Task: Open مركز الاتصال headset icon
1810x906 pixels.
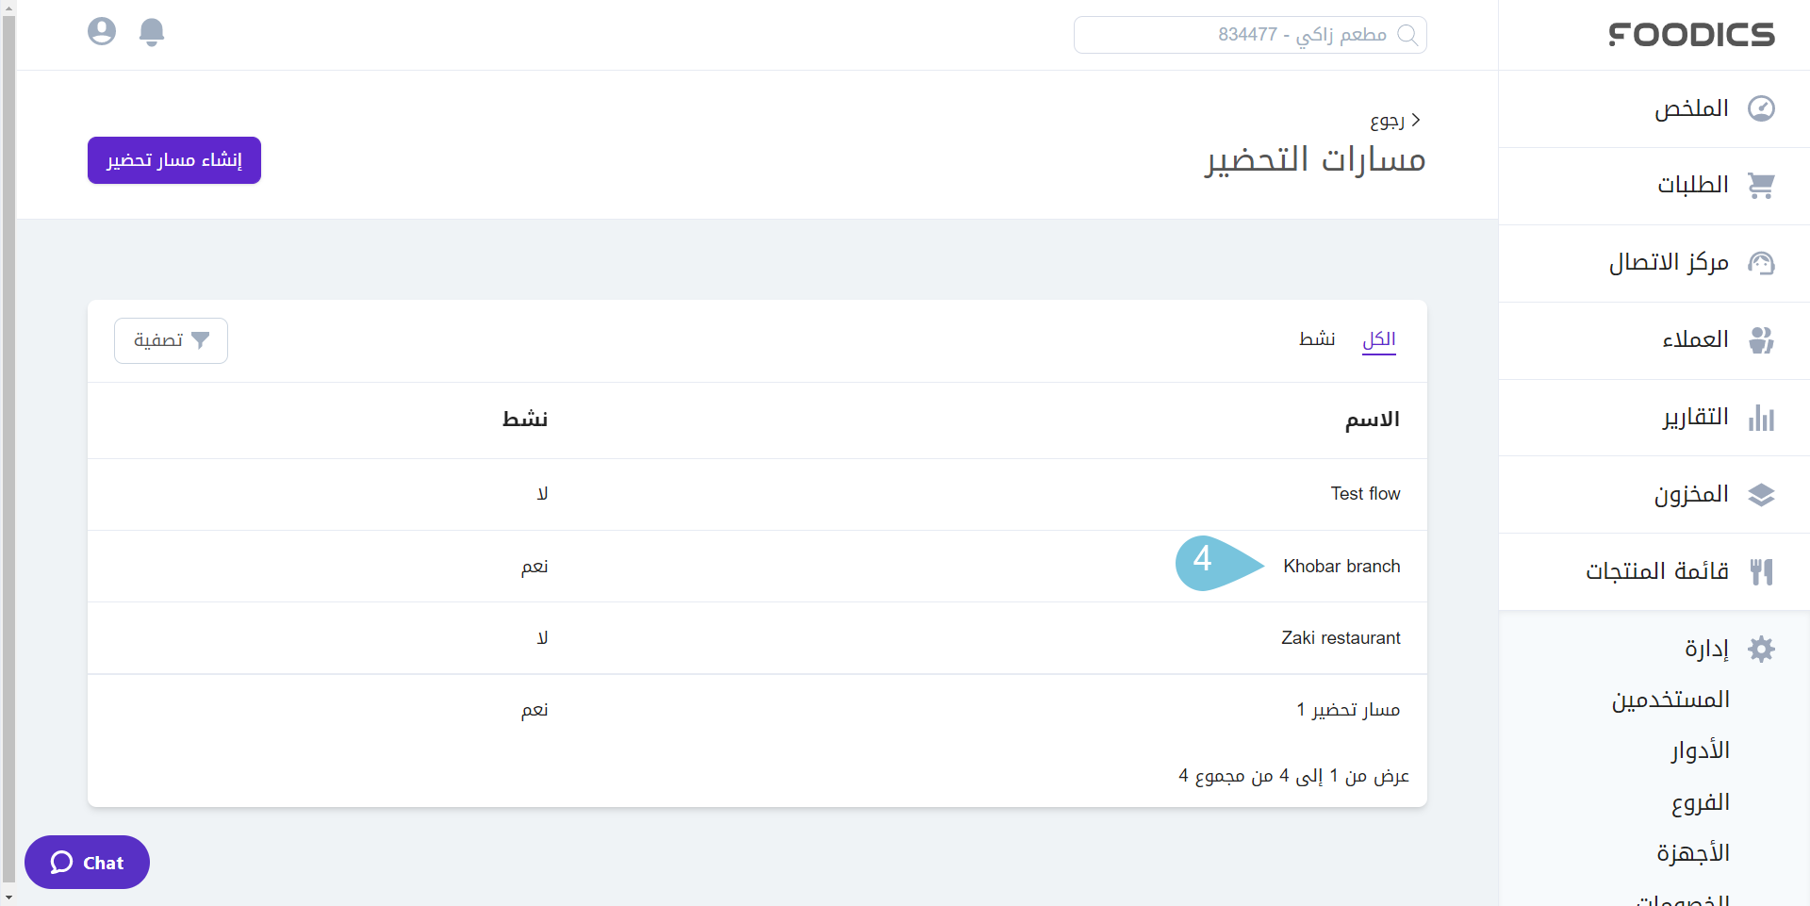Action: [1761, 263]
